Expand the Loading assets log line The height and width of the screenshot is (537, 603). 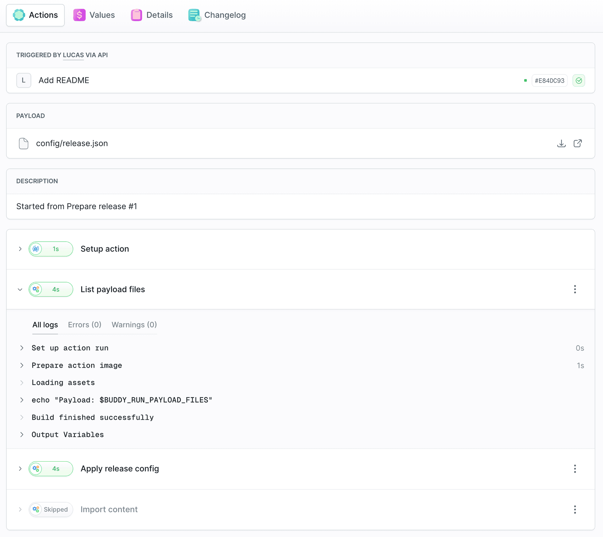[x=22, y=383]
